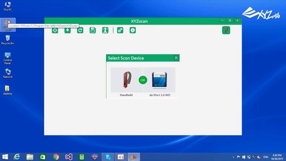The image size is (286, 161).
Task: Switch to Skype in taskbar
Action: click(108, 157)
